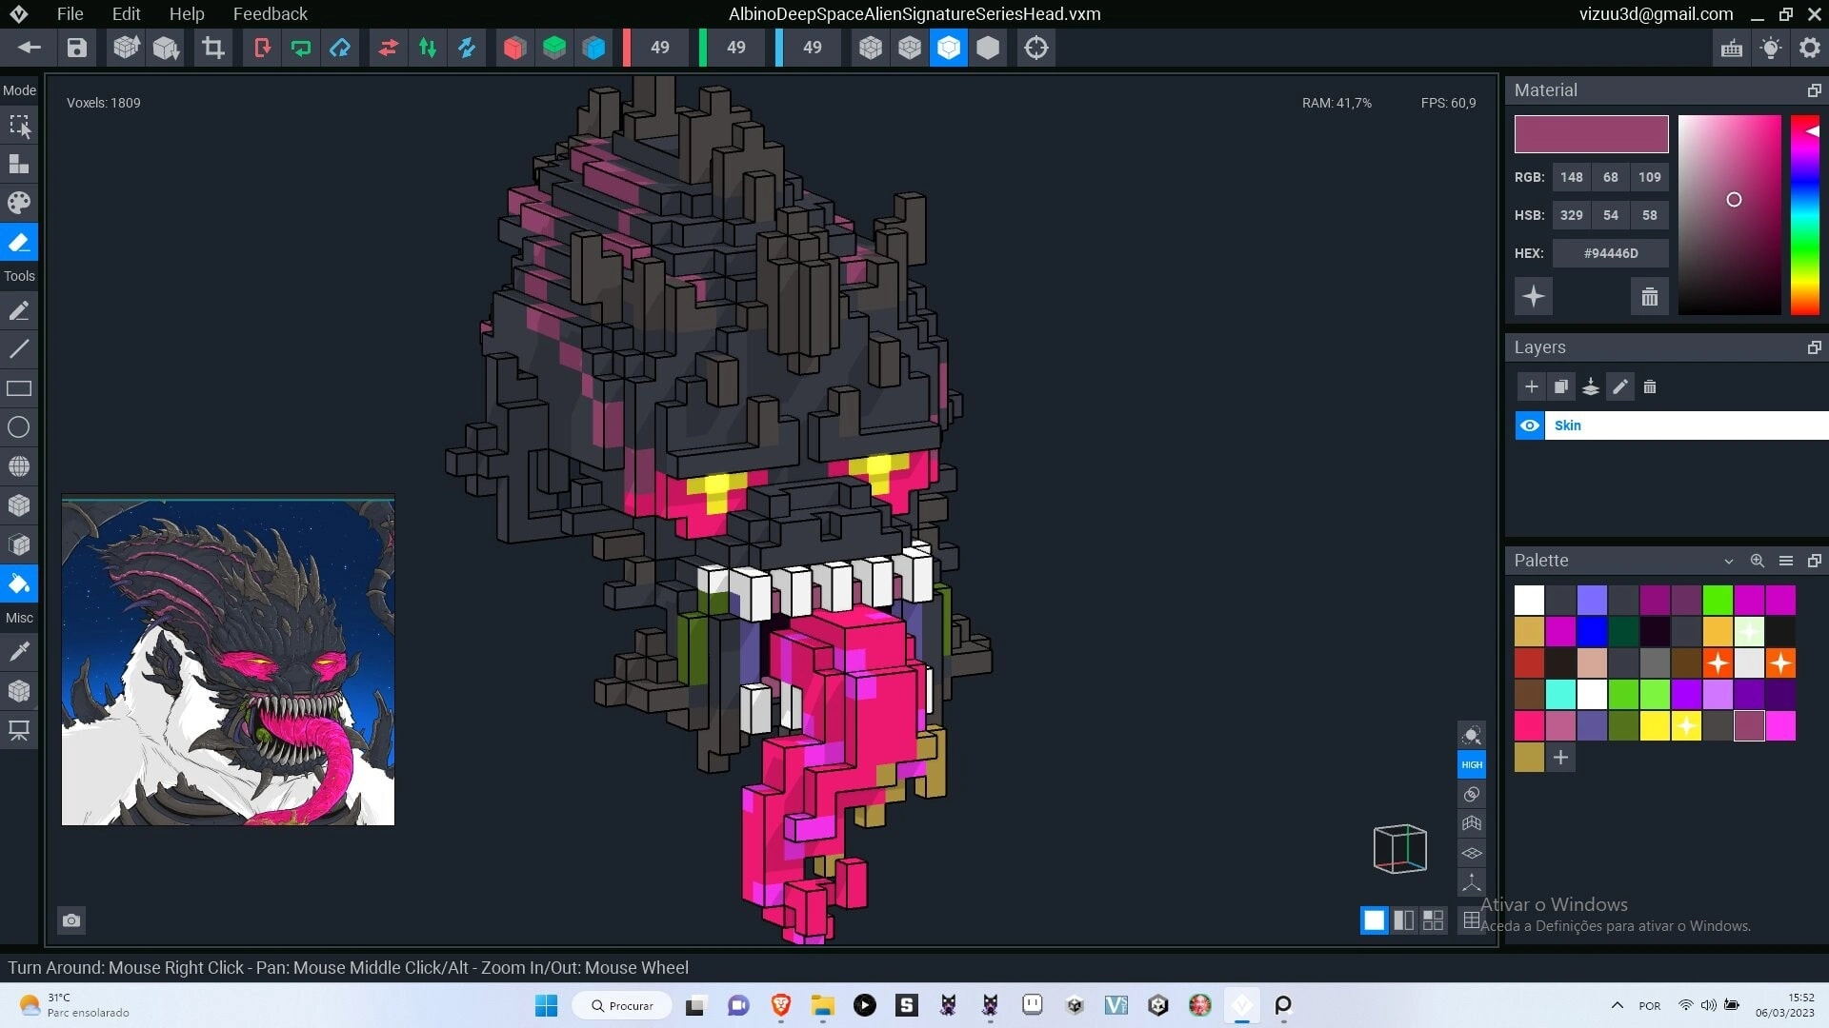
Task: Add new material with sparkle button
Action: click(x=1534, y=297)
